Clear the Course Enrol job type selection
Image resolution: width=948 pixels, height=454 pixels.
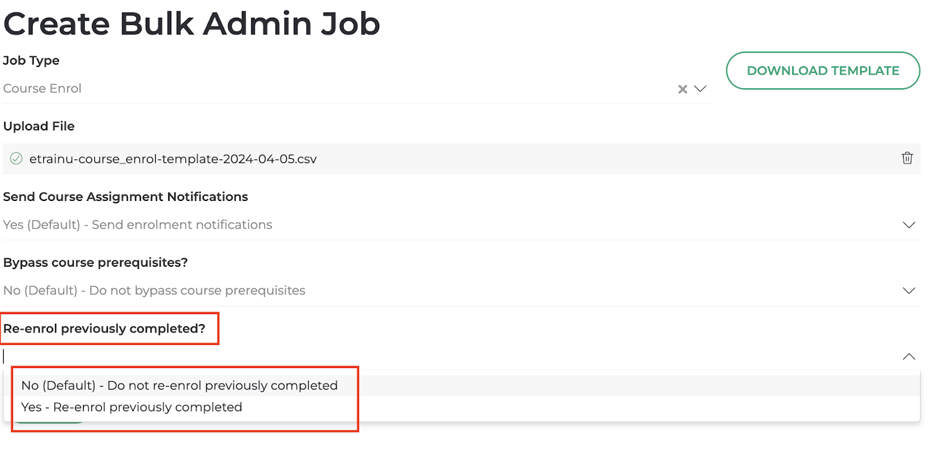tap(683, 89)
